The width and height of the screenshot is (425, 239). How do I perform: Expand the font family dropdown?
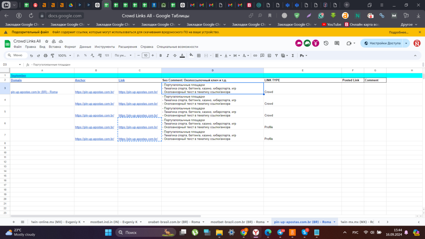tap(123, 56)
